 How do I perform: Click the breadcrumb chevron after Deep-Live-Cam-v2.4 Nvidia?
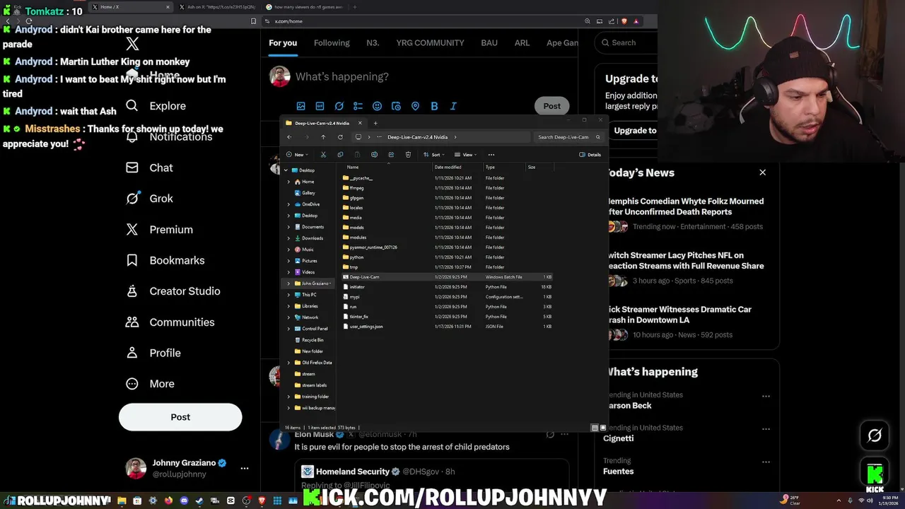(x=455, y=137)
